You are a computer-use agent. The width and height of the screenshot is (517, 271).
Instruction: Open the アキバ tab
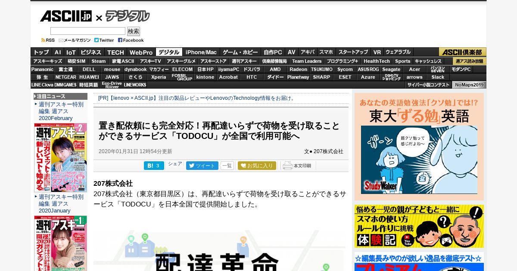(308, 52)
